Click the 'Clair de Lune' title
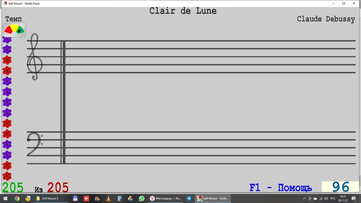 [183, 11]
